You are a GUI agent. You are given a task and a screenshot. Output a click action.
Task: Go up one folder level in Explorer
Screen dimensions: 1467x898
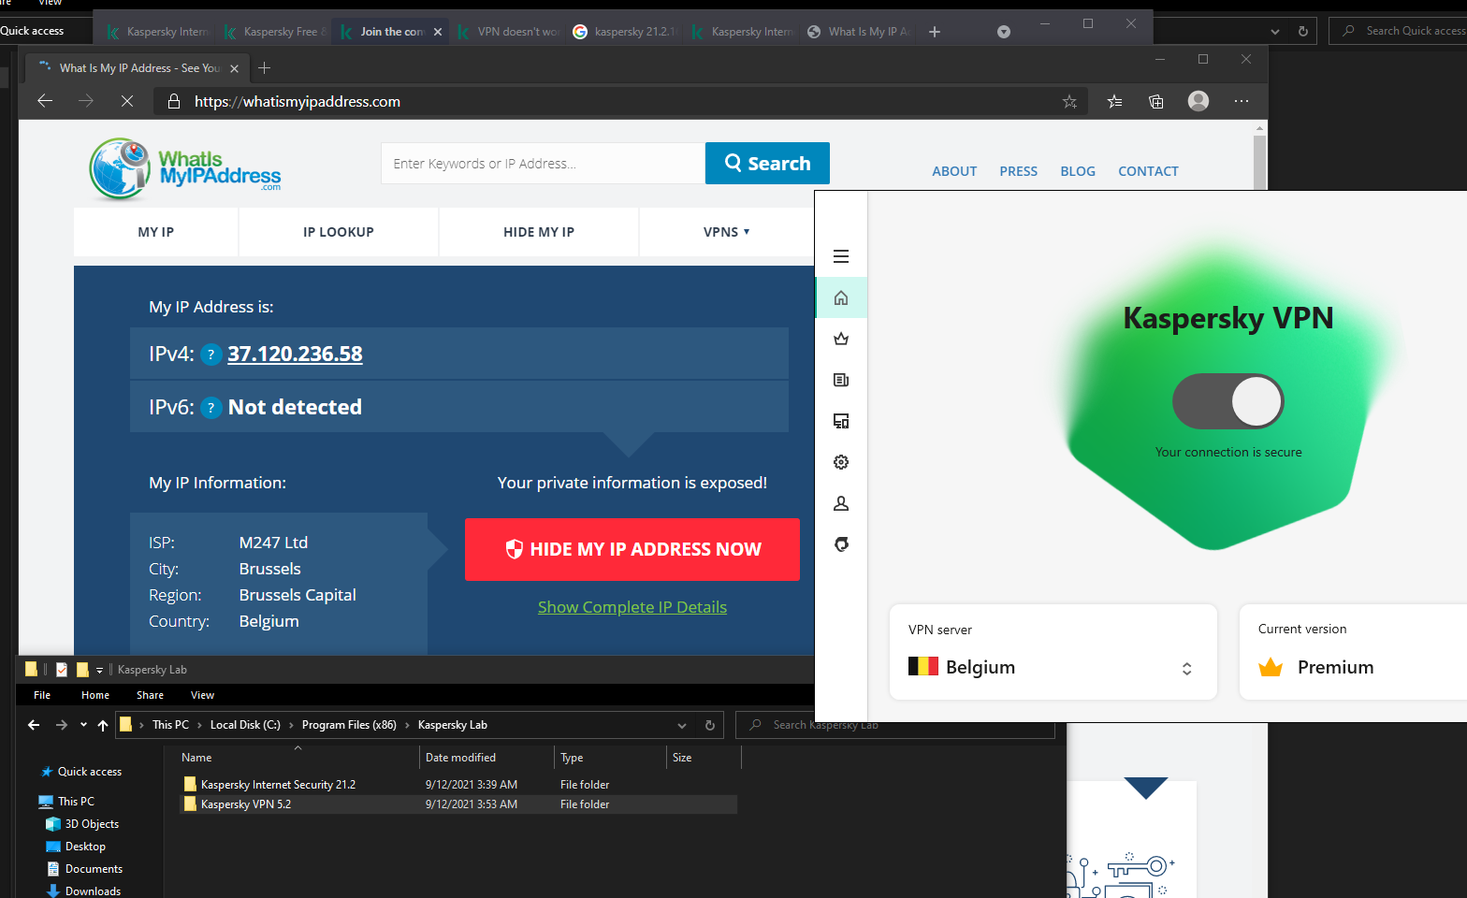(x=103, y=725)
